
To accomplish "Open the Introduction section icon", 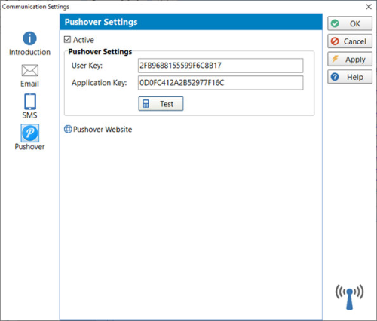I will [x=29, y=38].
